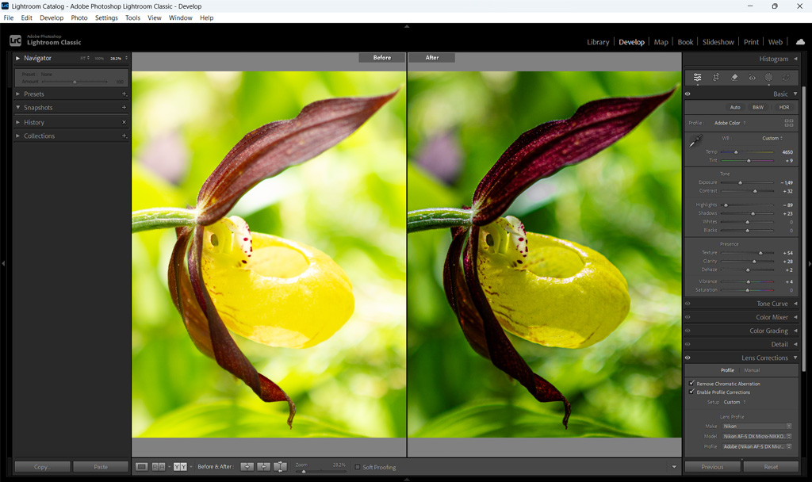Image resolution: width=812 pixels, height=482 pixels.
Task: Pick the white balance eyedropper
Action: [x=695, y=141]
